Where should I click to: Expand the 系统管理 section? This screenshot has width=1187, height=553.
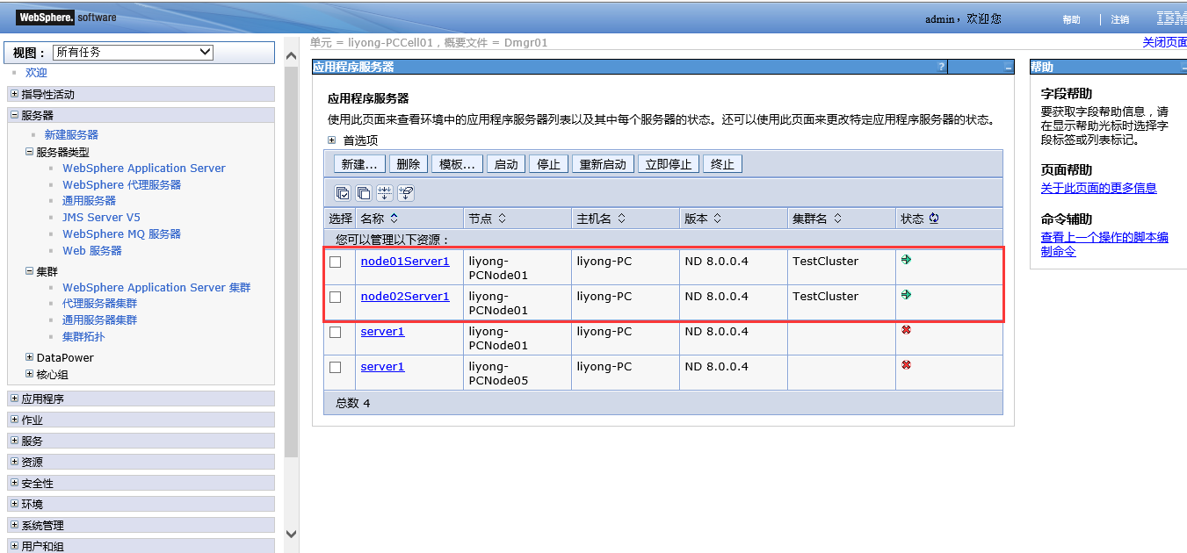14,525
